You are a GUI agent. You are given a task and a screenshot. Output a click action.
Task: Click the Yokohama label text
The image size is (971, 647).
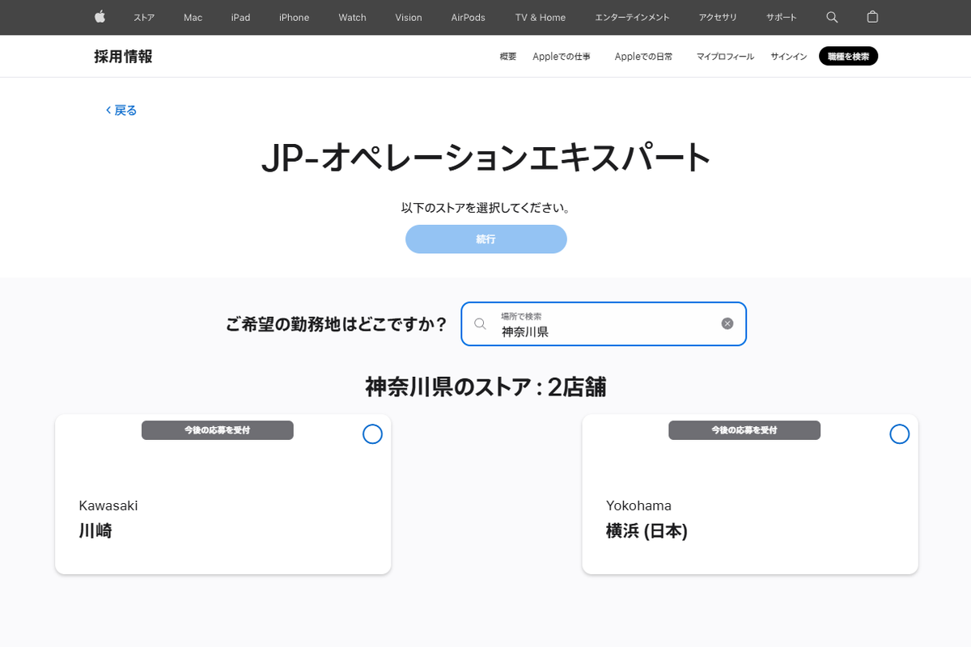(x=638, y=505)
